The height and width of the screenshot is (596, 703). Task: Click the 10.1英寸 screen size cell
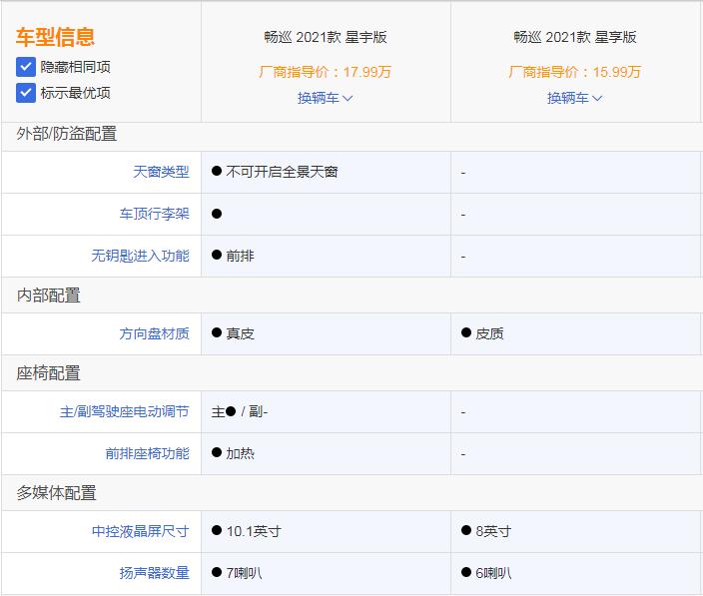point(326,531)
